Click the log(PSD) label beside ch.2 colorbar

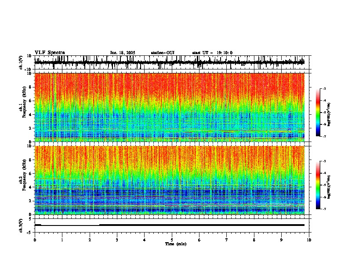point(329,187)
